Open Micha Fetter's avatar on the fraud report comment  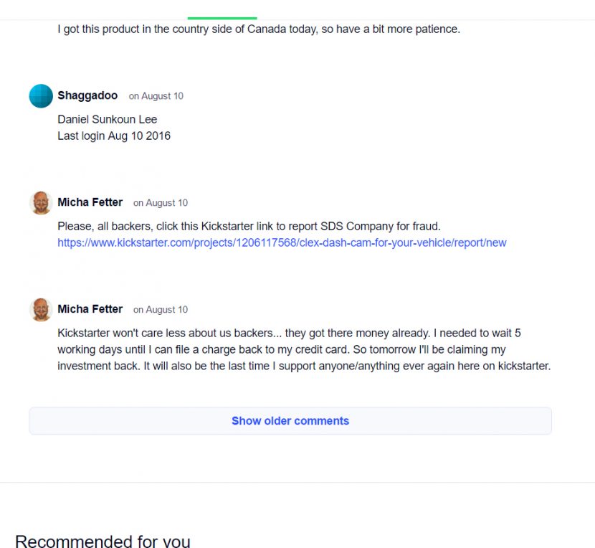tap(41, 203)
